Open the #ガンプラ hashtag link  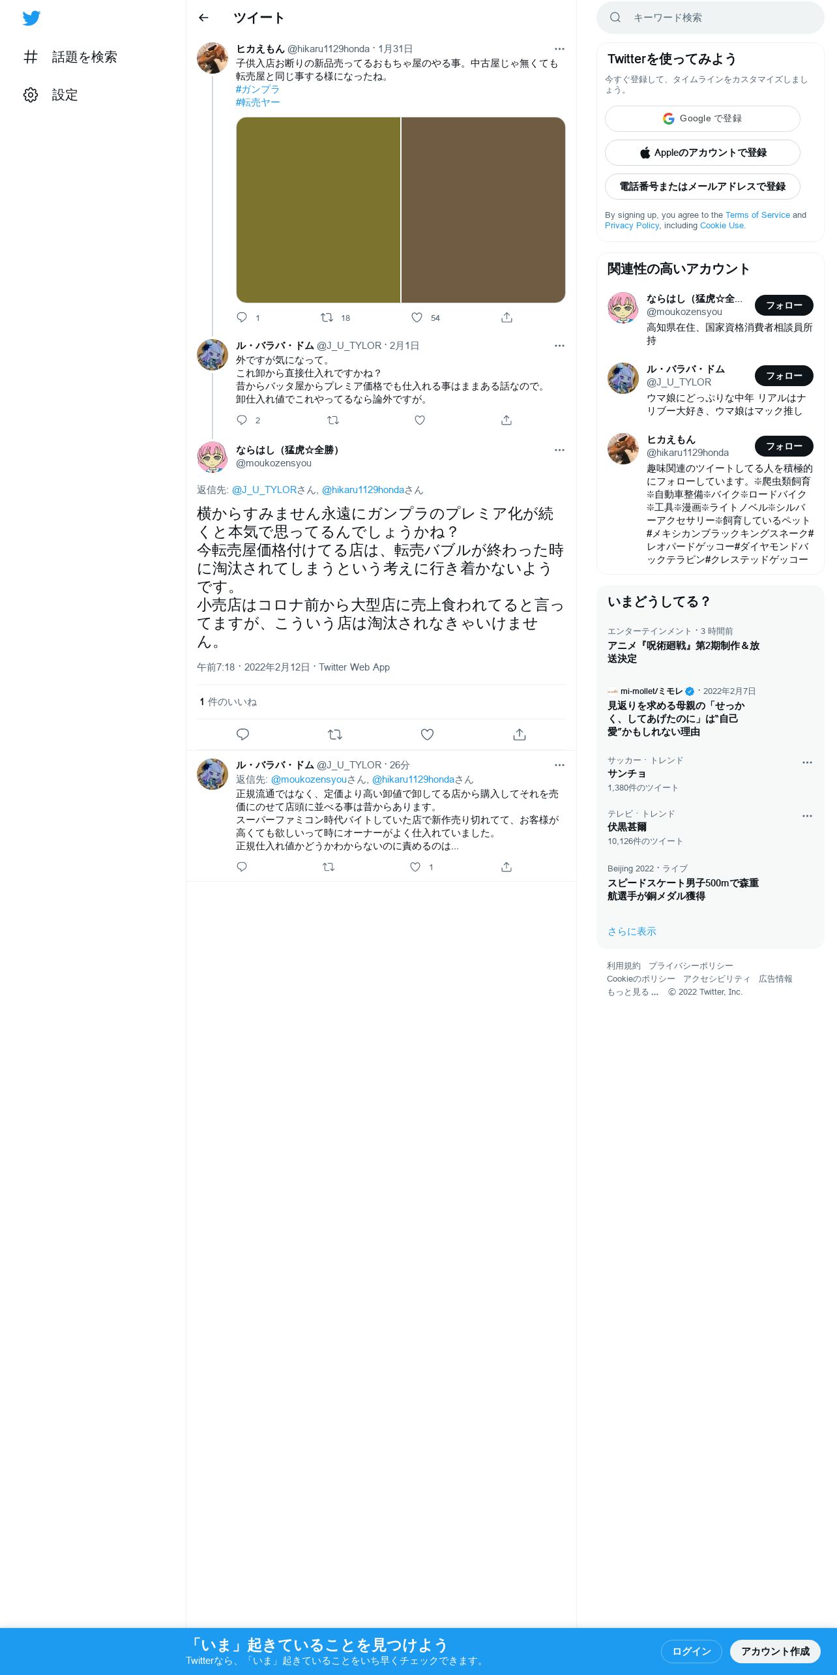coord(257,89)
